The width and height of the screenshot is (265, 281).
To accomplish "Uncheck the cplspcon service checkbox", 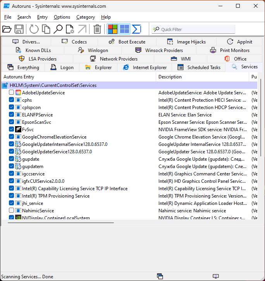I will pyautogui.click(x=11, y=107).
